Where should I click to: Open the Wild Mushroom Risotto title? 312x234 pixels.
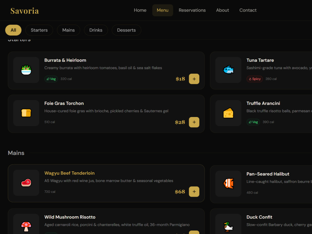point(70,217)
